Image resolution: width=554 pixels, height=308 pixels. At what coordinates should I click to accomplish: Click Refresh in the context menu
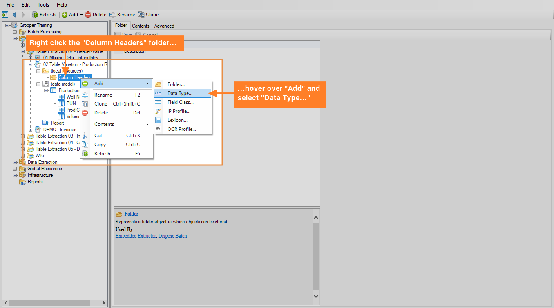click(x=116, y=154)
